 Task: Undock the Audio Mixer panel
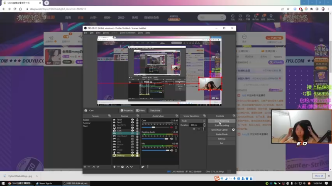(x=177, y=116)
